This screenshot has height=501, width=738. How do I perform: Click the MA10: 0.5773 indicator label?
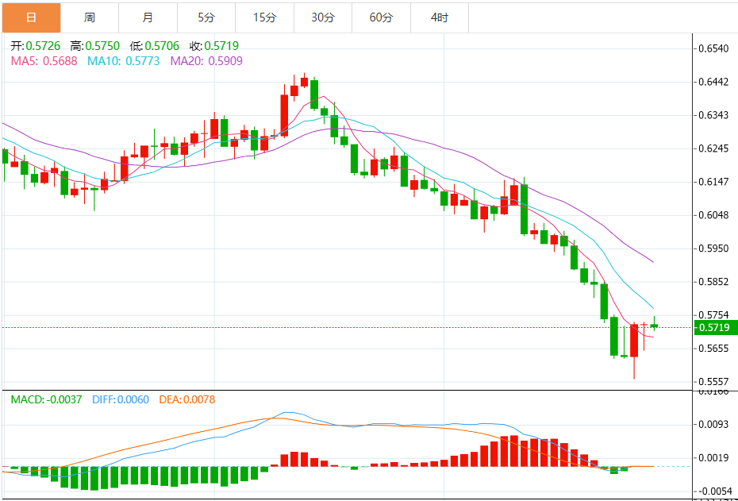pyautogui.click(x=124, y=61)
